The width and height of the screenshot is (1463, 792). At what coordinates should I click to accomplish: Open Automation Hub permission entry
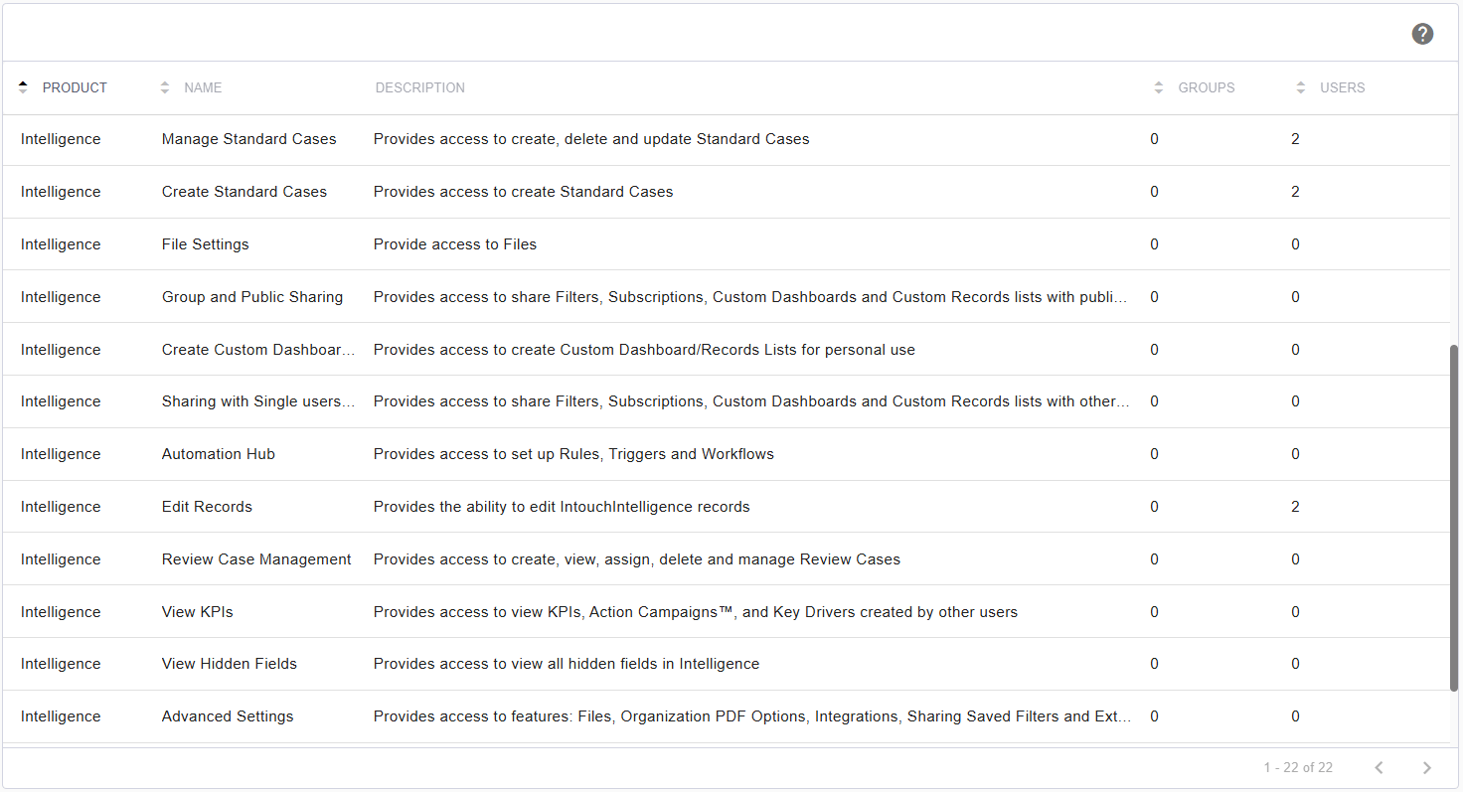click(218, 454)
